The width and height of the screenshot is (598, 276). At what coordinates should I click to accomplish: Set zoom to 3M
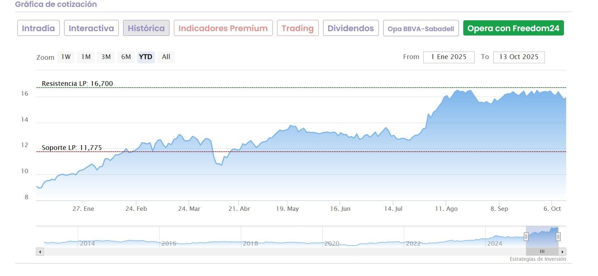tap(106, 57)
